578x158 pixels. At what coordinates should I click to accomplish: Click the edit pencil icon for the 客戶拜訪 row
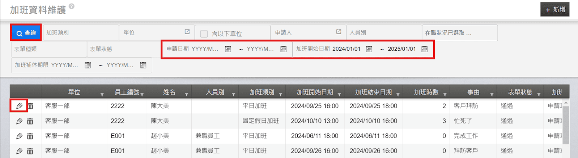click(x=19, y=106)
